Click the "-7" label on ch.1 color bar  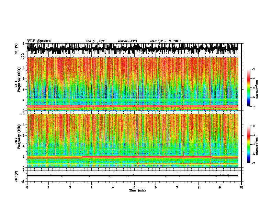(x=253, y=106)
